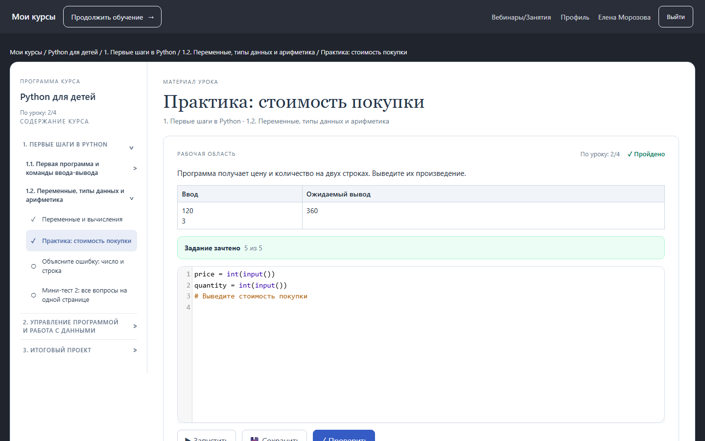Open Профиль in top navigation
Viewport: 705px width, 441px height.
575,17
